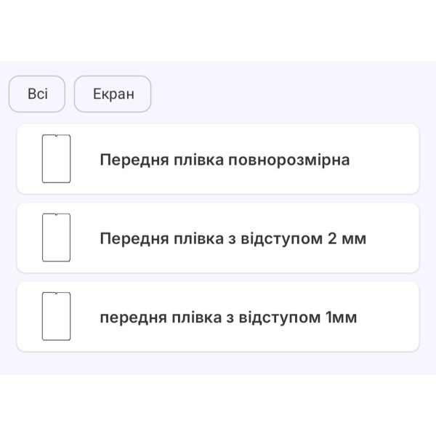Choose передня плівка з відступом 1мм
The image size is (436, 436).
click(x=218, y=316)
